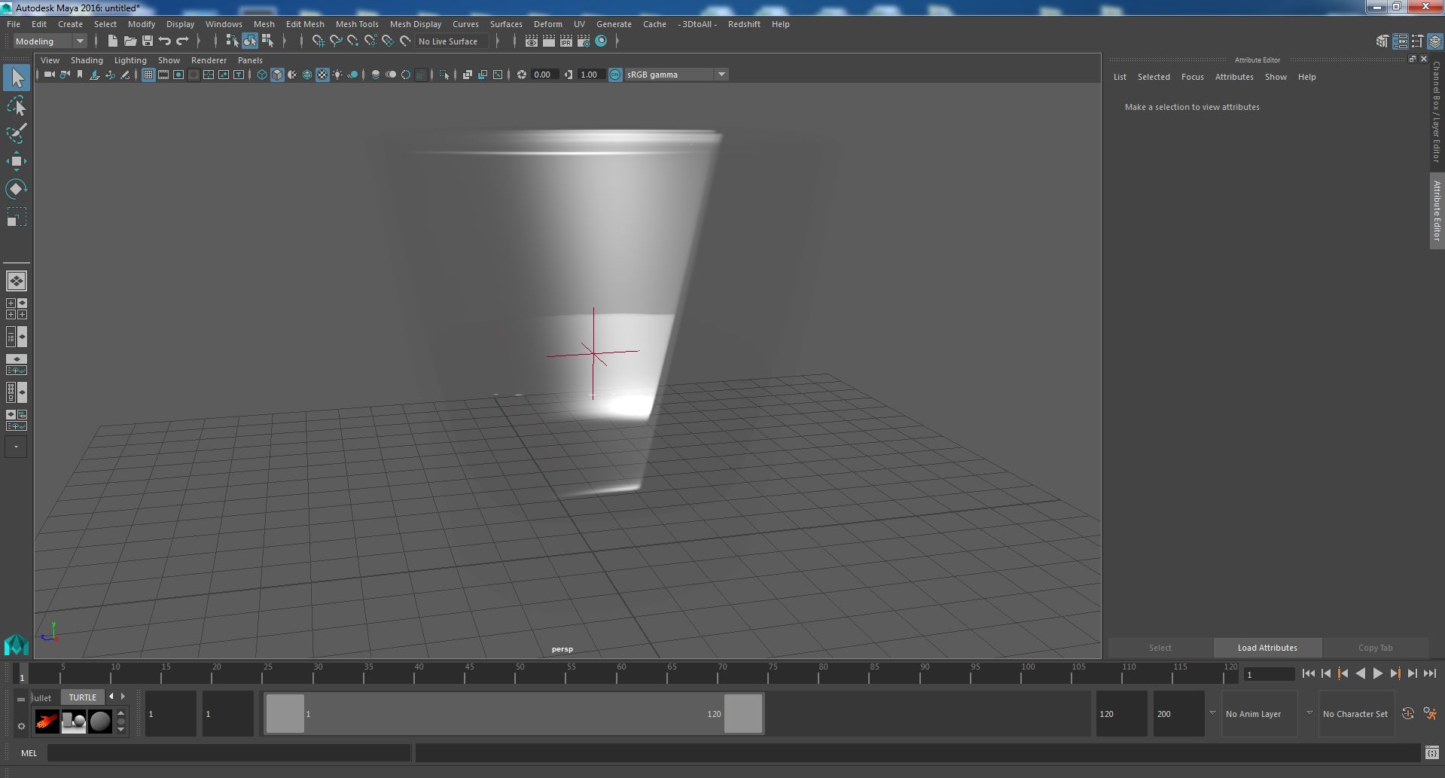Activate the Rotate tool
The width and height of the screenshot is (1445, 778).
(17, 189)
